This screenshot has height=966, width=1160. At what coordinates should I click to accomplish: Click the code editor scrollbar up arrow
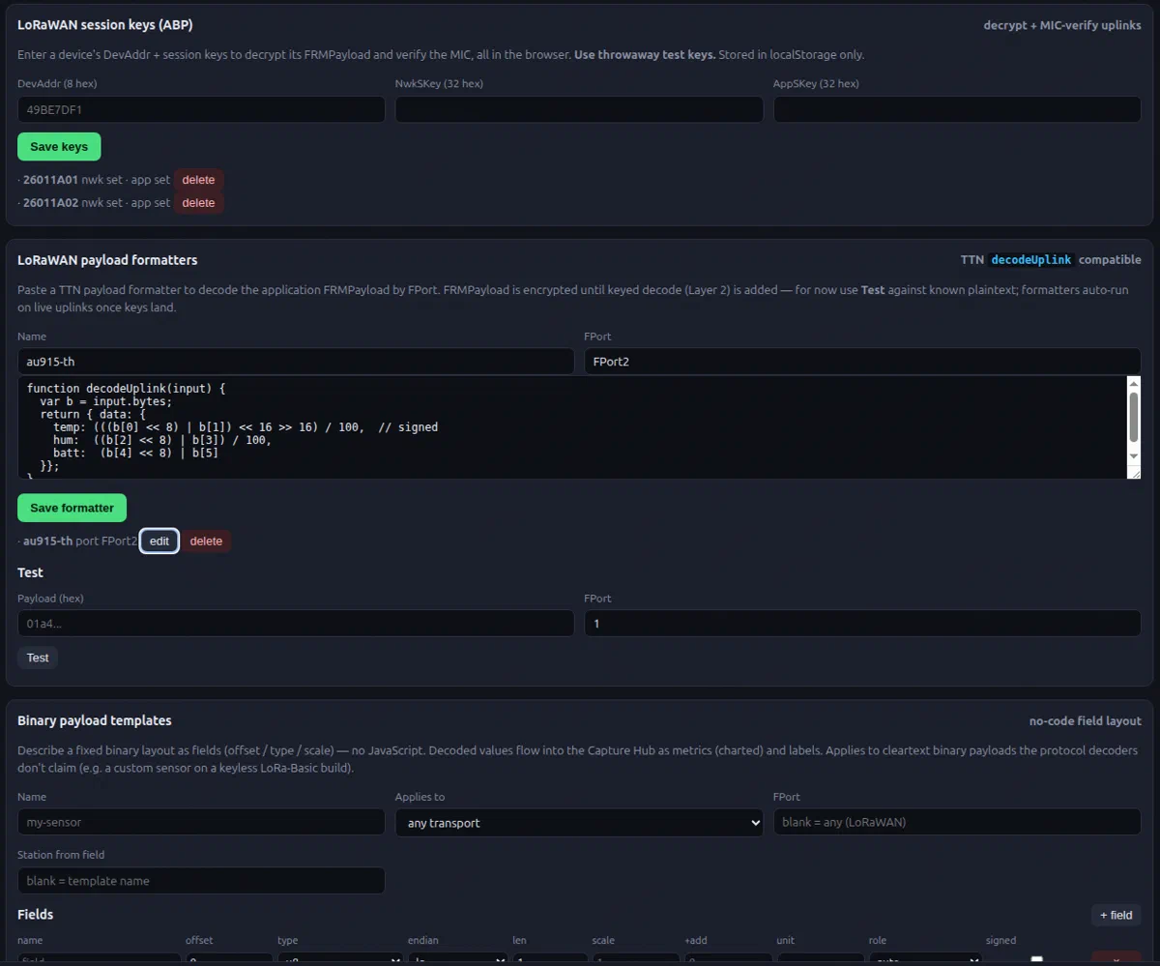[x=1134, y=384]
